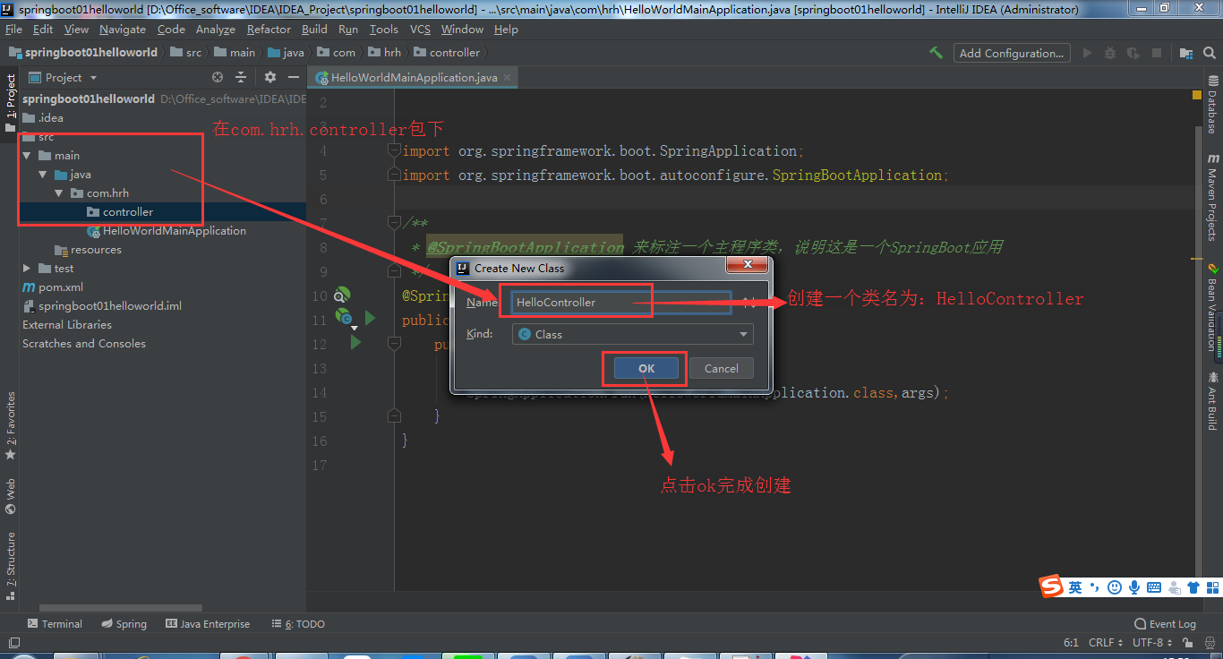Switch to the HelloWorldMainApplication.java editor tab

coord(414,78)
